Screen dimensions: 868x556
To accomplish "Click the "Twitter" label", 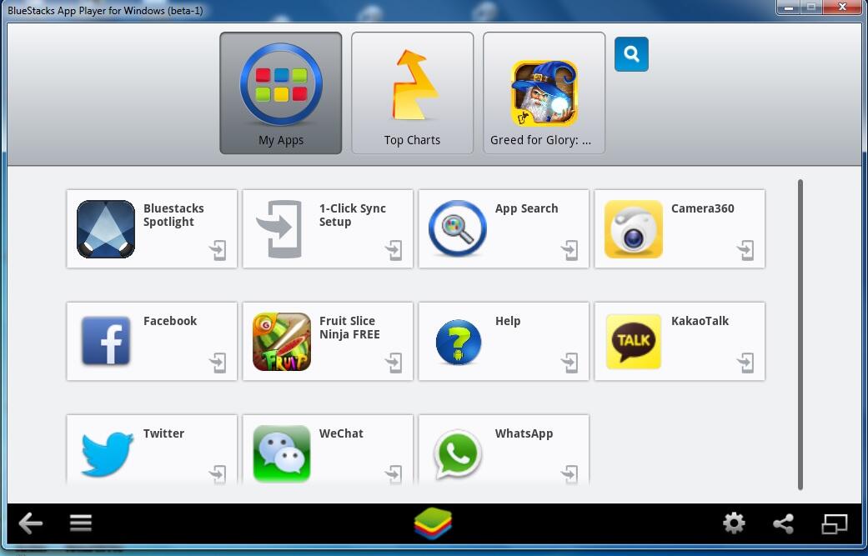I will click(163, 433).
